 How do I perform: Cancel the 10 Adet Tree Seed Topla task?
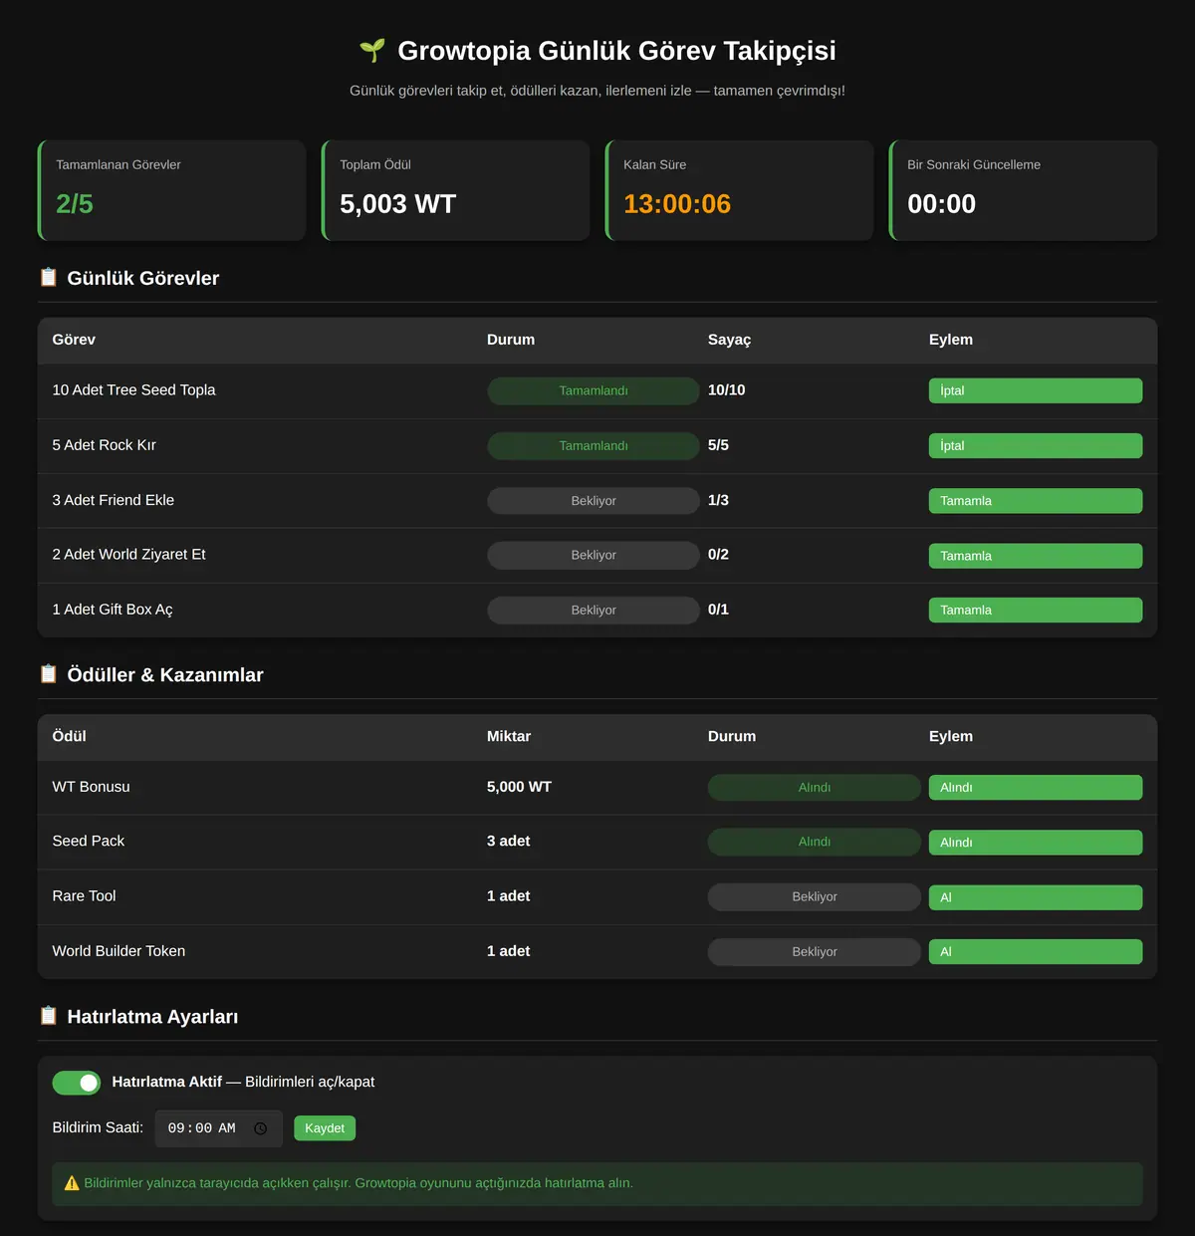[1036, 390]
